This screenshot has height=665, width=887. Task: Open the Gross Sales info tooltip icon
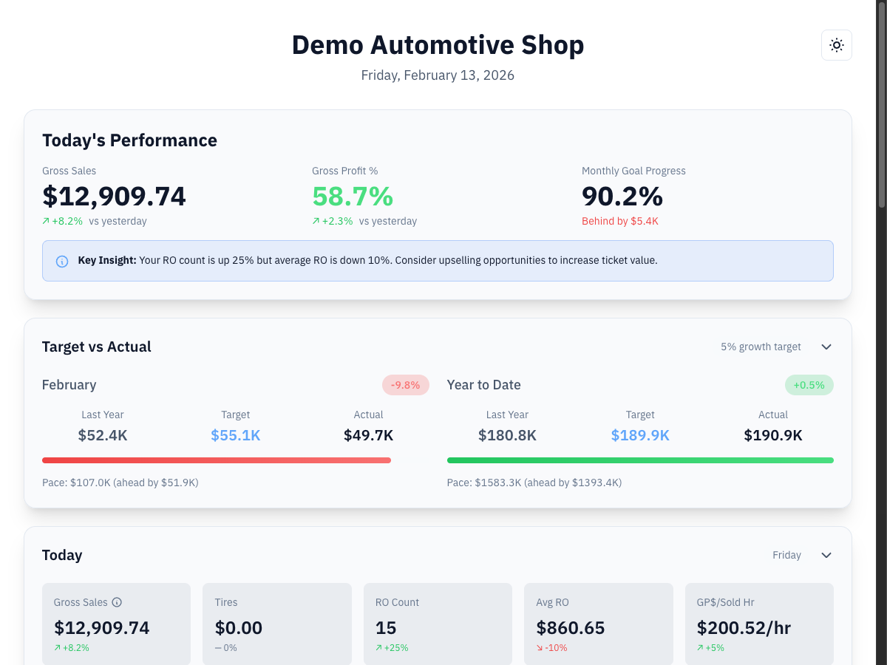117,602
